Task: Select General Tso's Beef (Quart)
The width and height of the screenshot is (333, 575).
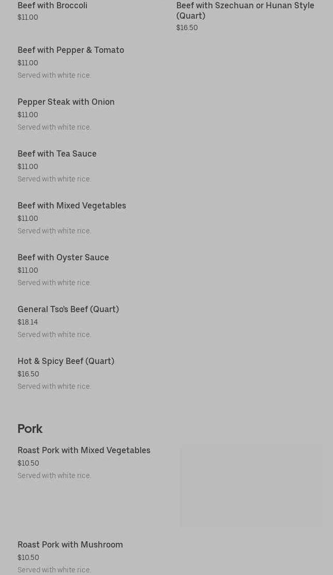Action: click(x=68, y=310)
